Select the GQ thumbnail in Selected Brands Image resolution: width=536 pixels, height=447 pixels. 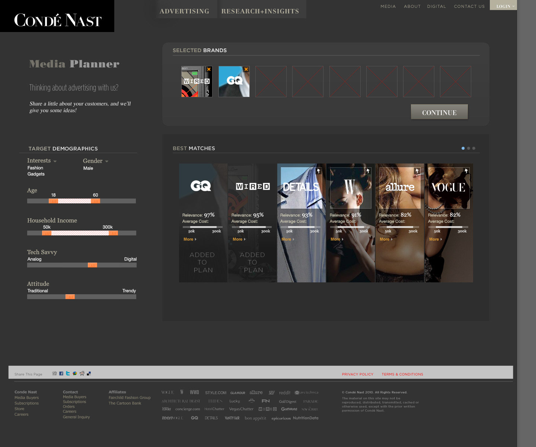tap(234, 82)
